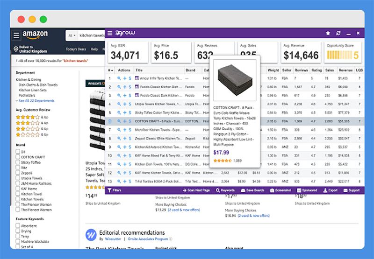Screen dimensions: 374x259
Task: Click Sponsored in bottom toolbar
Action: pyautogui.click(x=307, y=190)
